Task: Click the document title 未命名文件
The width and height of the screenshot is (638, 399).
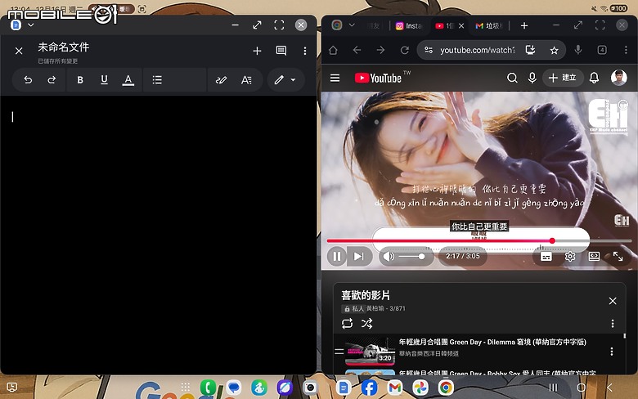Action: coord(64,47)
